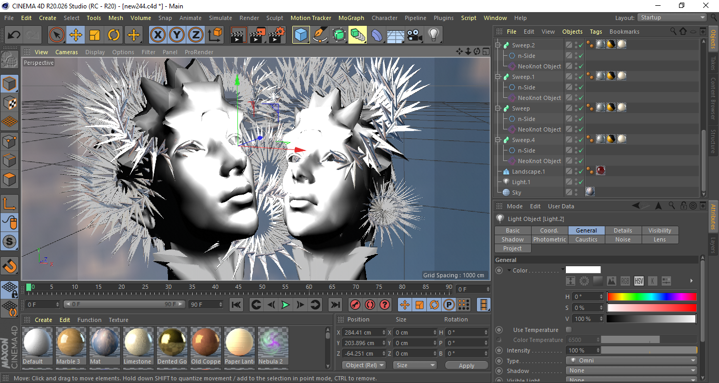Screen dimensions: 719x383
Task: Switch to the Visibility tab
Action: tap(660, 230)
